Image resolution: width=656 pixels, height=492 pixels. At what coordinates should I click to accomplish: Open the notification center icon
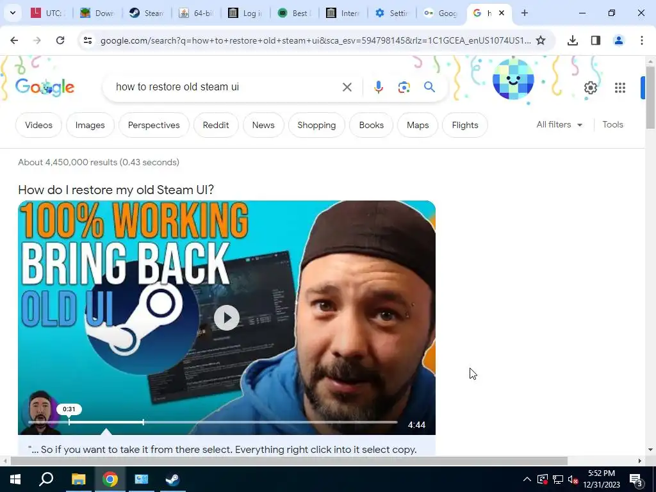pyautogui.click(x=636, y=479)
